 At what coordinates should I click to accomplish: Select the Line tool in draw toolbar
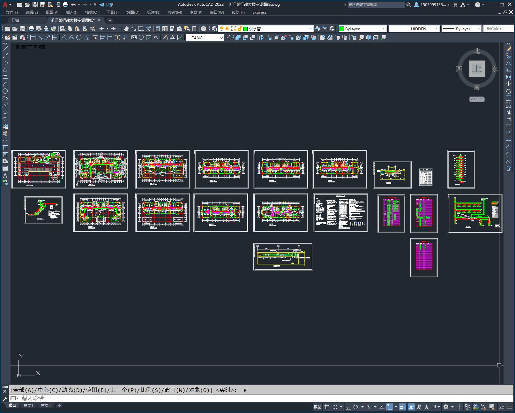5,49
